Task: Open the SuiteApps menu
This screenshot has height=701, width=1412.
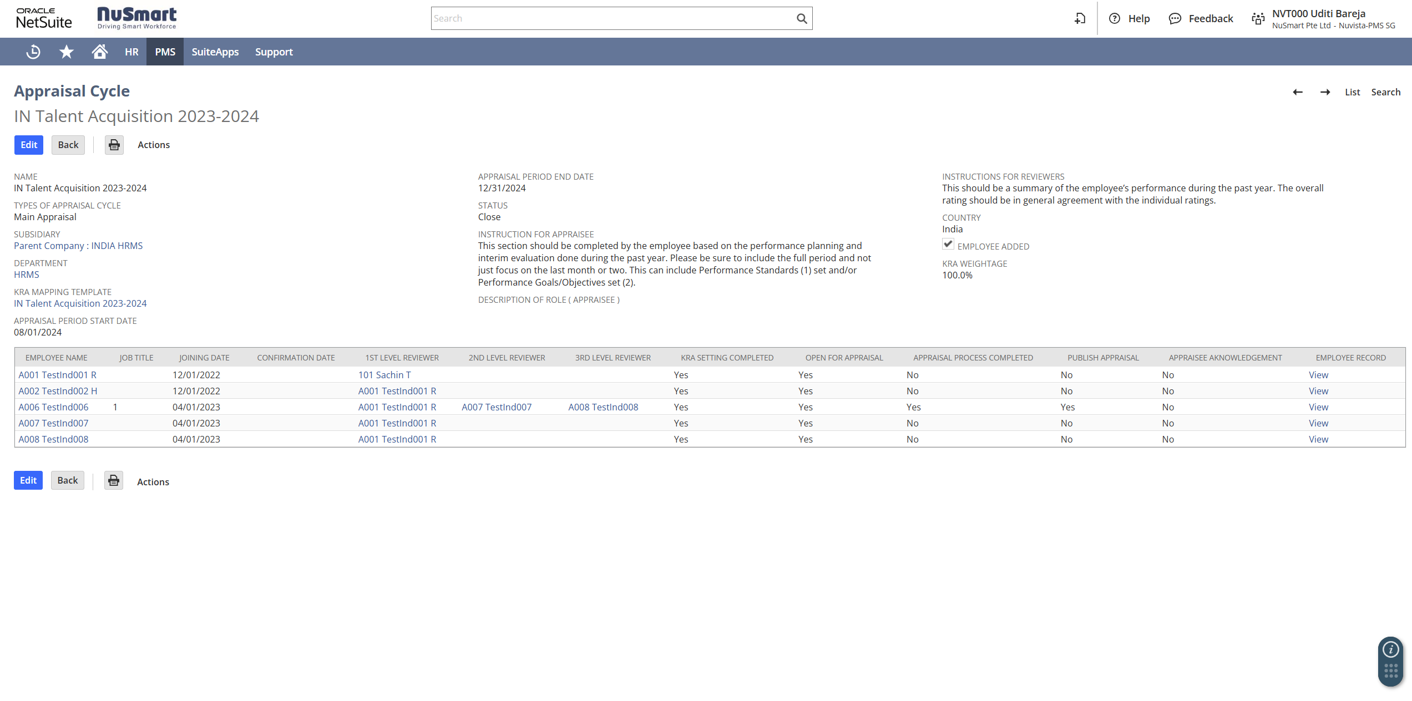Action: [x=215, y=52]
